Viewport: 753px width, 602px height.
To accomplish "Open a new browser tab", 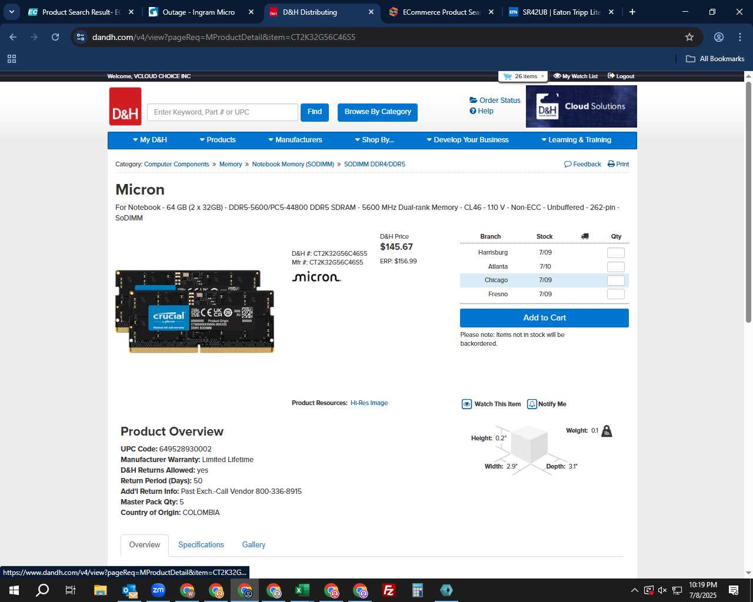I will pyautogui.click(x=632, y=12).
